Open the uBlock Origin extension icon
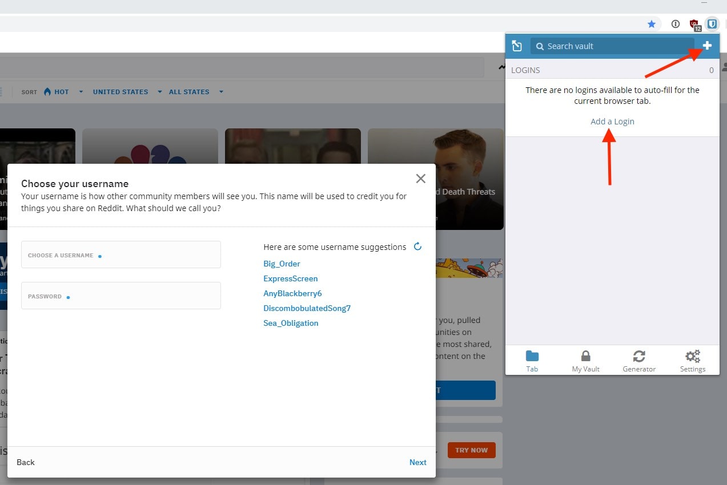Screen dimensions: 727x485 click(694, 24)
